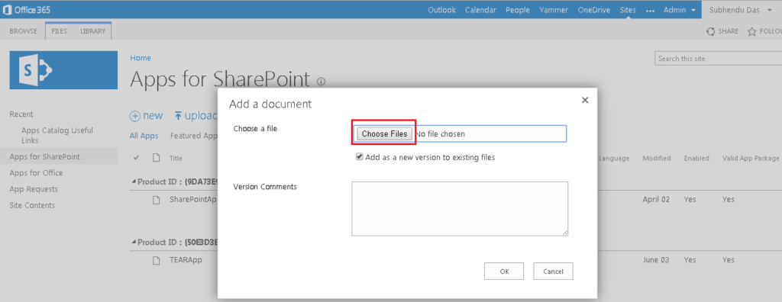Click the document icon beside TEARApp
Viewport: 782px width, 302px height.
point(156,260)
